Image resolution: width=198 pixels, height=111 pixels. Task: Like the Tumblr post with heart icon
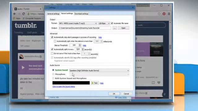coord(159,83)
